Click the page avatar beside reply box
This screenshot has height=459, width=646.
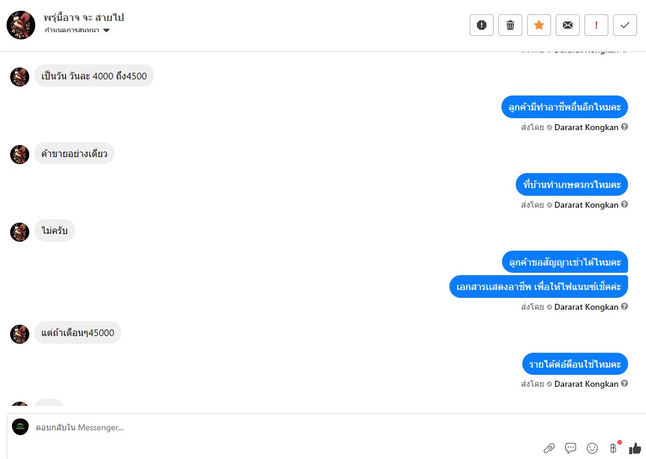tap(20, 427)
